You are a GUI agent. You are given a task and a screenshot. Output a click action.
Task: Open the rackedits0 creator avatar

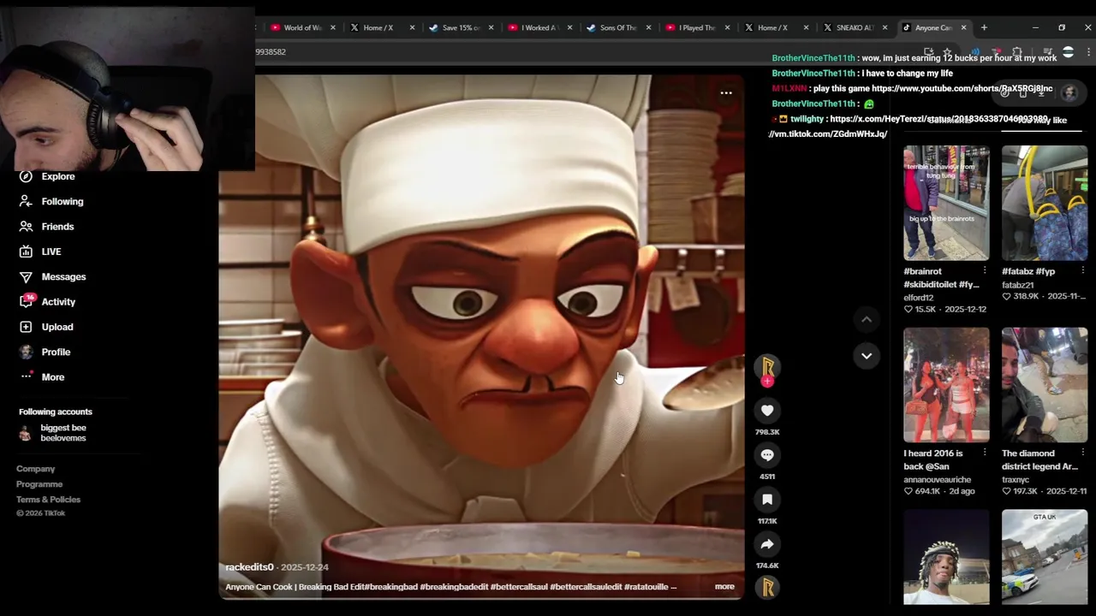[x=767, y=366]
